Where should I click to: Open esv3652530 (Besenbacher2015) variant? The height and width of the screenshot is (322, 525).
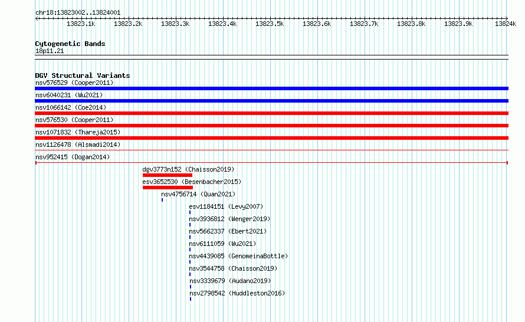pyautogui.click(x=192, y=182)
